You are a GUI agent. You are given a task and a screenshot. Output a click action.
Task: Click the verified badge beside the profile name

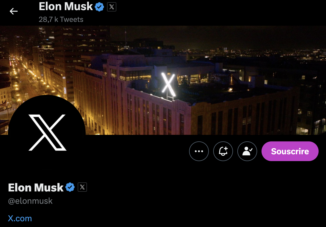(x=70, y=187)
